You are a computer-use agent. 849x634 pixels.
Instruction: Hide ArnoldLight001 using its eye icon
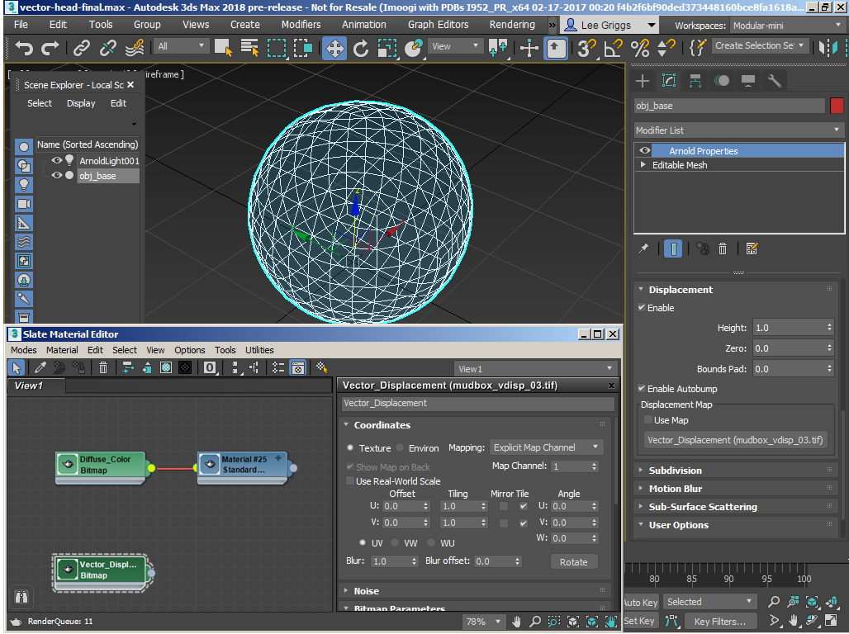pos(57,161)
